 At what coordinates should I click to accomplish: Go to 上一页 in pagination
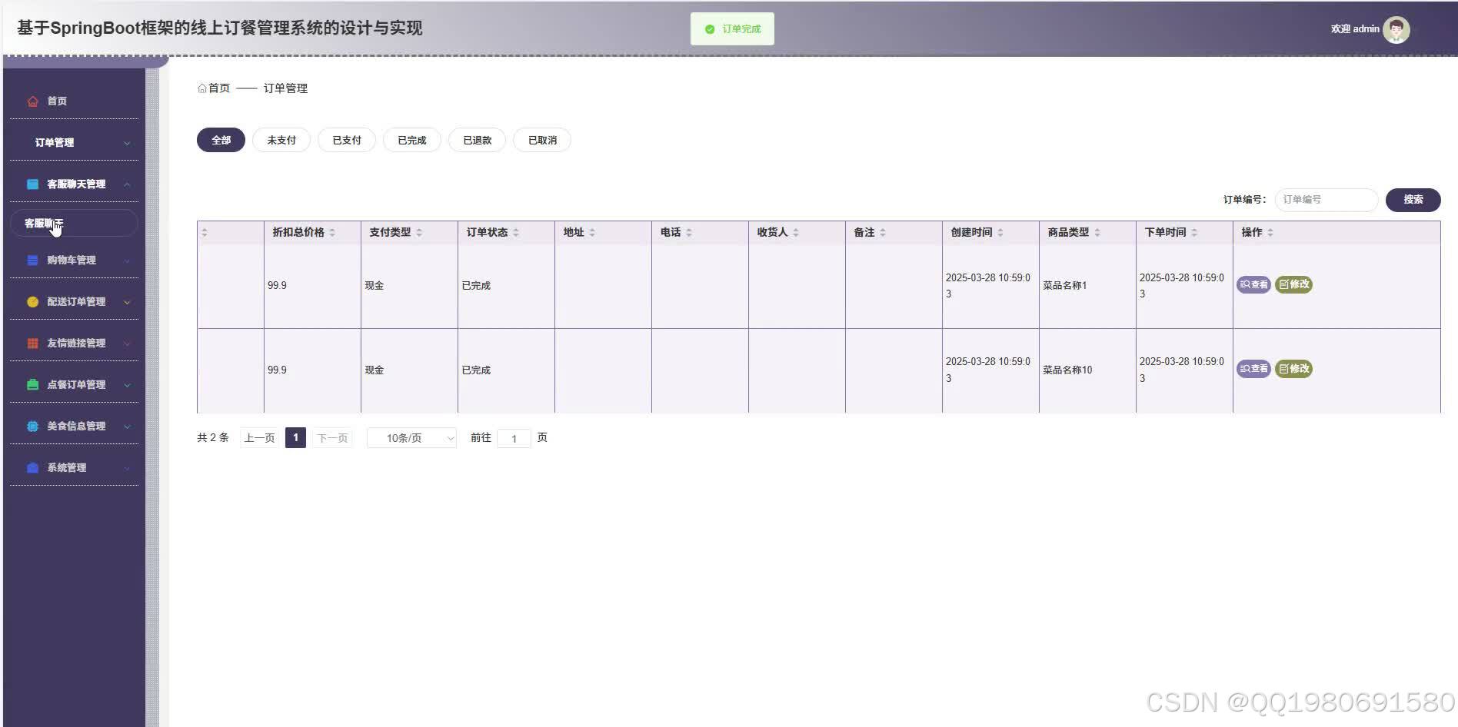click(x=259, y=438)
